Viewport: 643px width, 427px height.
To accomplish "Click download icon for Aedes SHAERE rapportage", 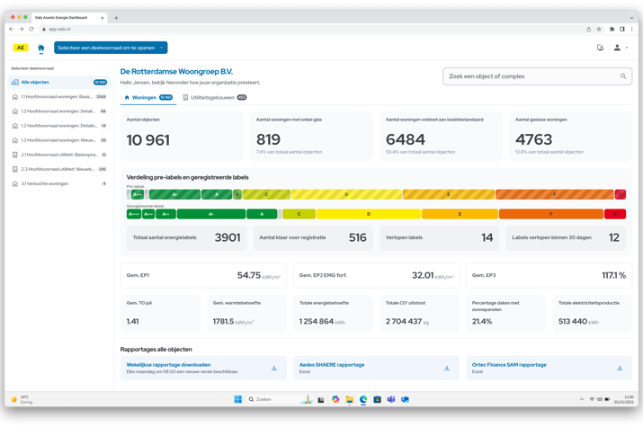I will [x=447, y=368].
